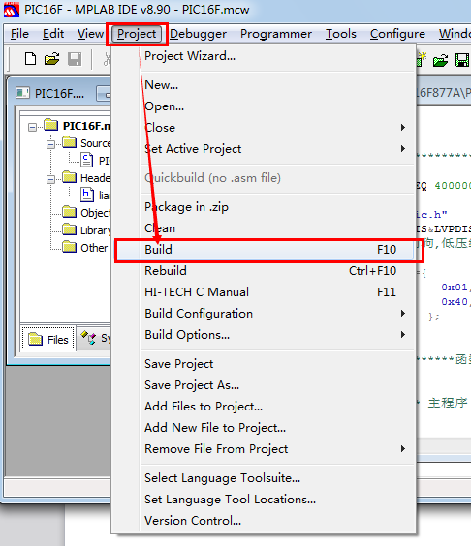471x546 pixels.
Task: Collapse the PIC16F project root node
Action: point(32,127)
